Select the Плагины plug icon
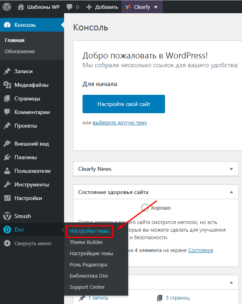Viewport: 242px width, 304px height. tap(7, 157)
